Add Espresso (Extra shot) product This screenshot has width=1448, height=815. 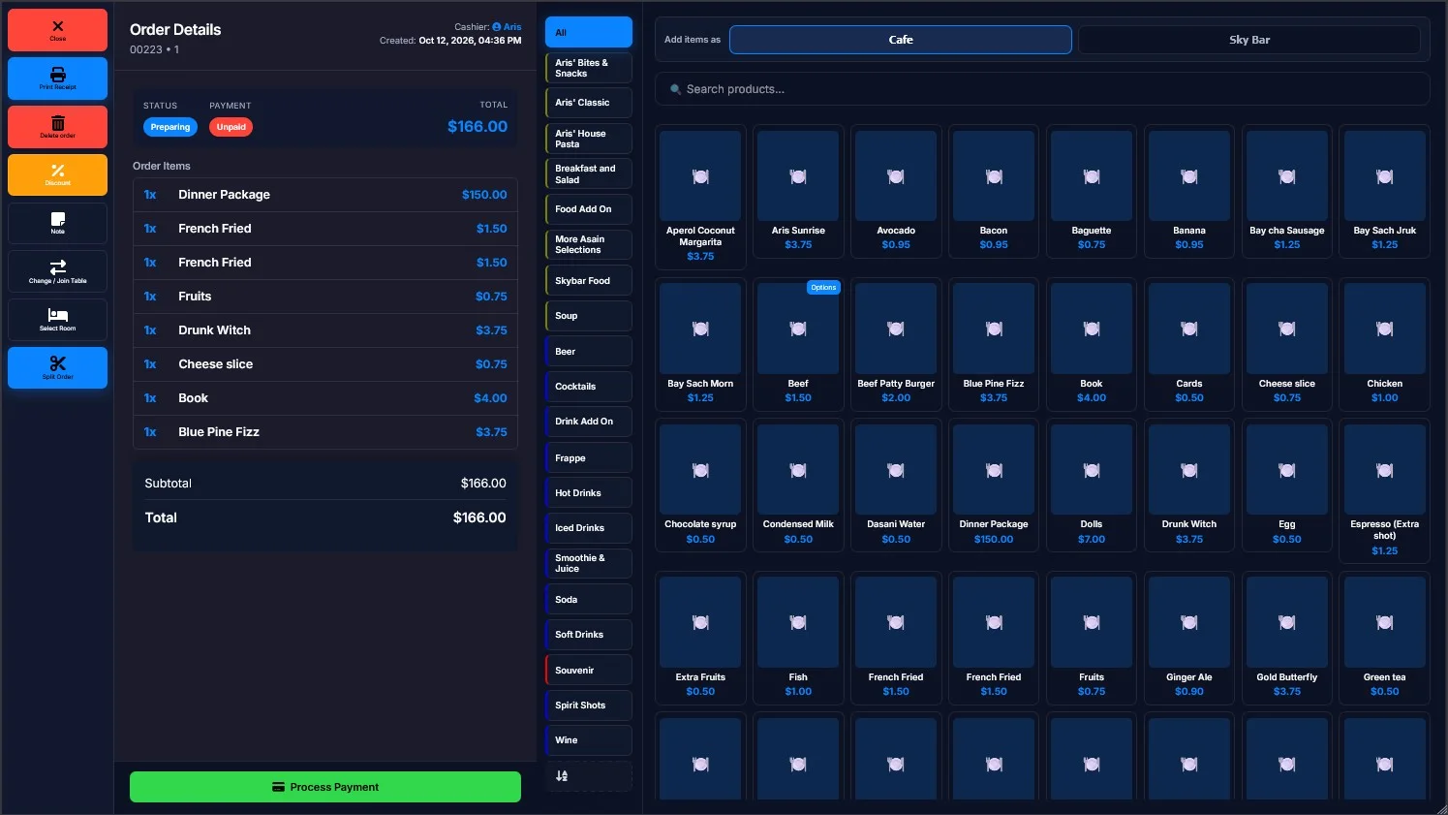[1385, 490]
